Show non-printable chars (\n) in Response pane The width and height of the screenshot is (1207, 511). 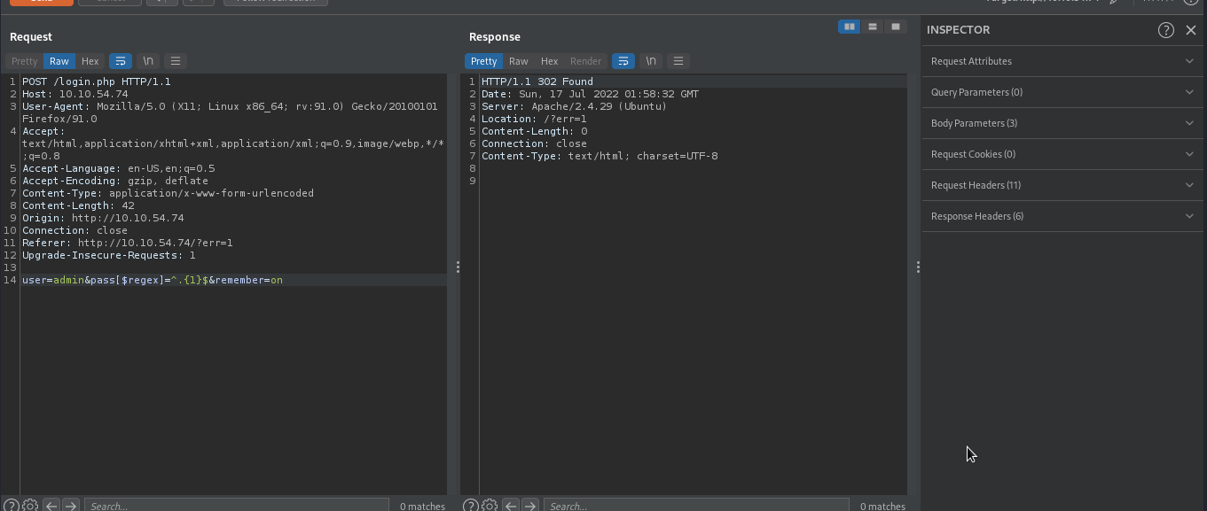tap(651, 61)
